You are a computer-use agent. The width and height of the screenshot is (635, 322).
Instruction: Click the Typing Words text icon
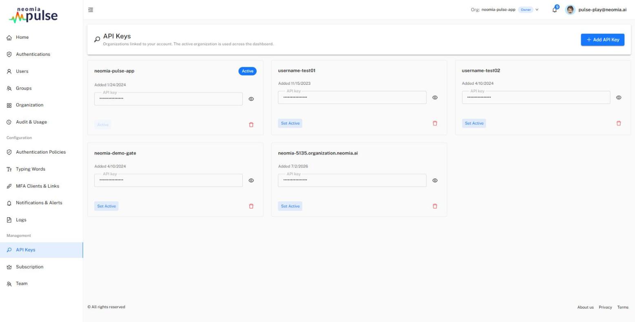tap(9, 169)
